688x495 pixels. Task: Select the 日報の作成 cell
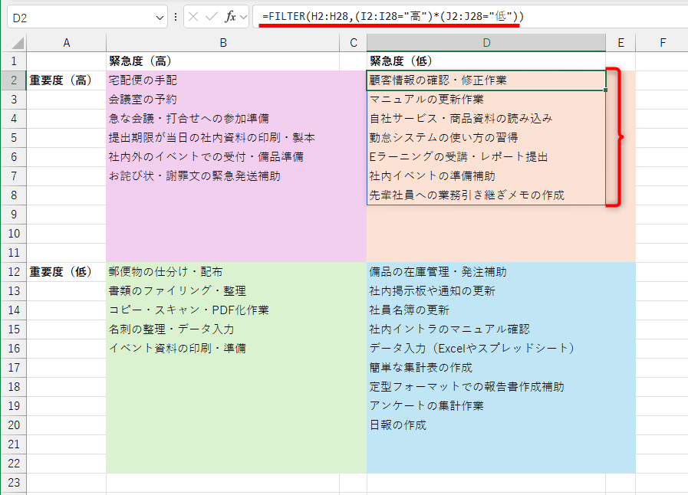point(486,425)
